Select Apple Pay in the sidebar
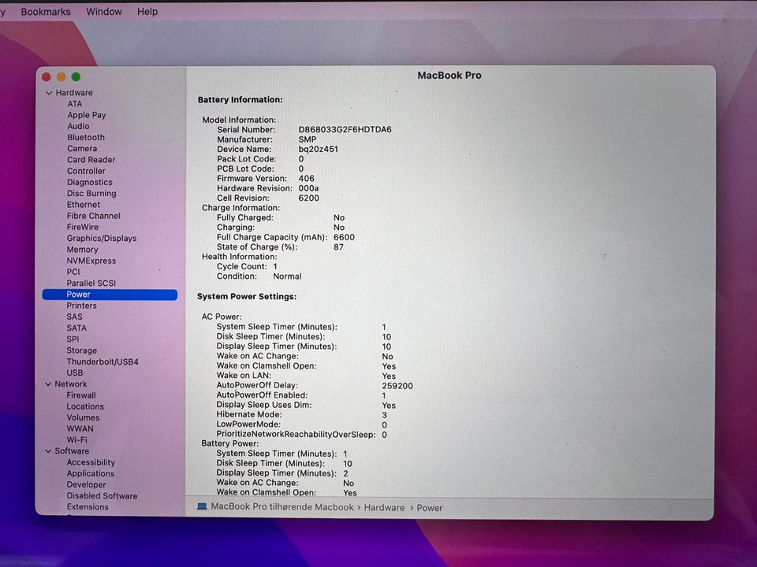The image size is (757, 567). point(87,115)
